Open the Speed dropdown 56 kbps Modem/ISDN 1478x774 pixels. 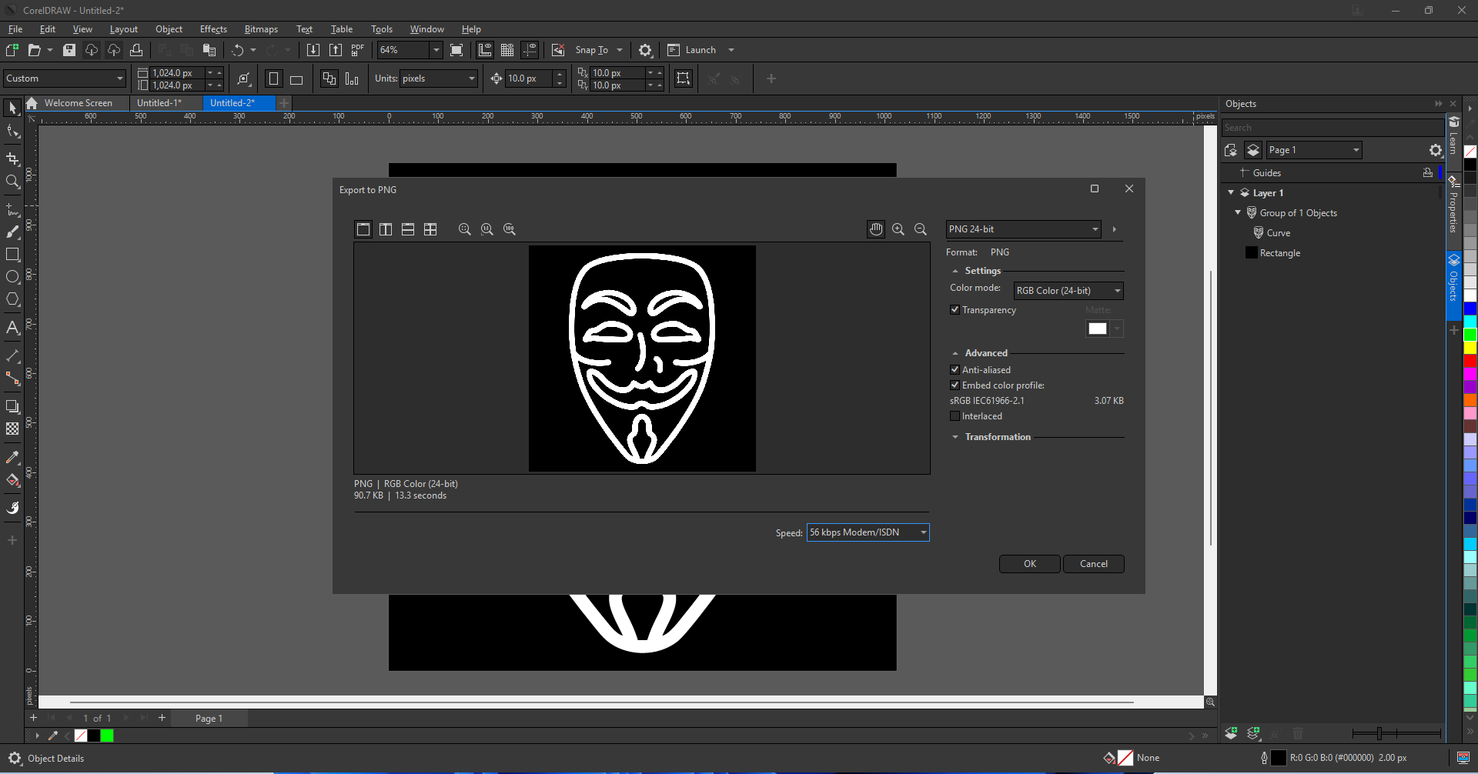(868, 532)
